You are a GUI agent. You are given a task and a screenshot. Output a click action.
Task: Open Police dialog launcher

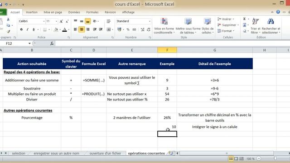point(68,38)
